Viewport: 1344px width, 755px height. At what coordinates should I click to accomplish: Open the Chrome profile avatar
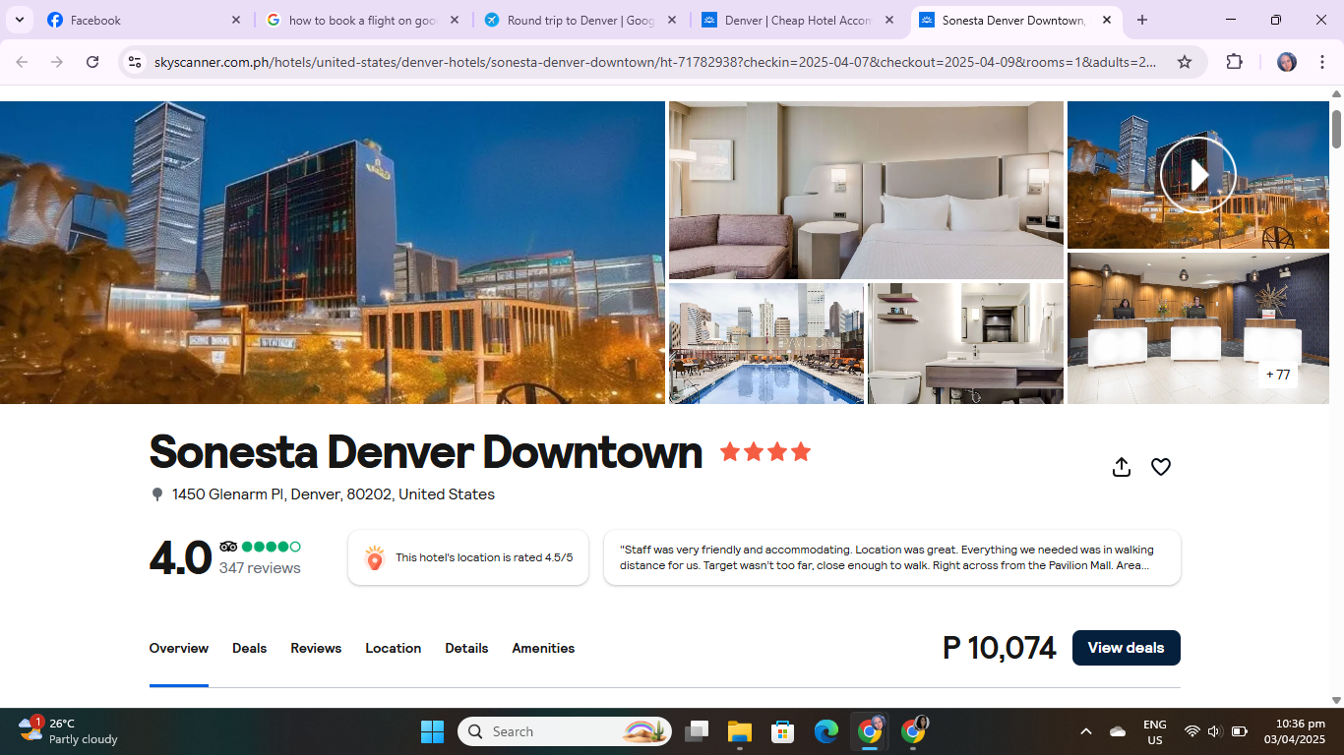pos(1287,62)
